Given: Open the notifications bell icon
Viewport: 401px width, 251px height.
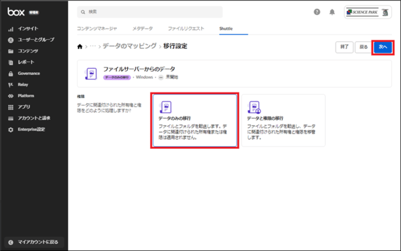Looking at the screenshot, I should coord(332,12).
